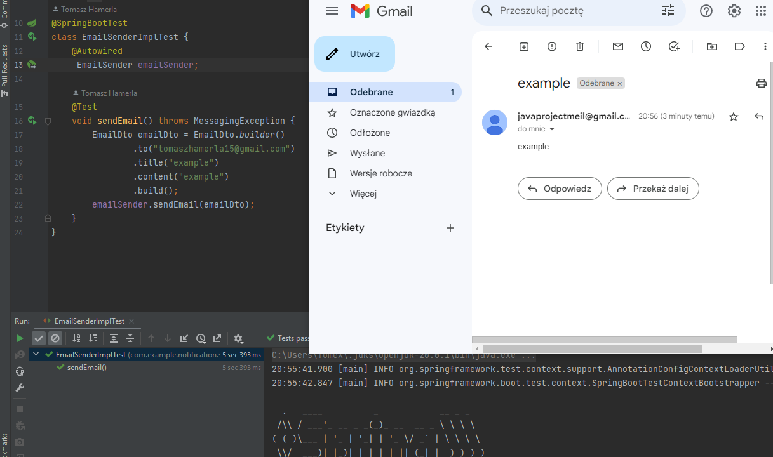Star the message from javaprojectmeil
This screenshot has width=773, height=457.
coord(734,116)
